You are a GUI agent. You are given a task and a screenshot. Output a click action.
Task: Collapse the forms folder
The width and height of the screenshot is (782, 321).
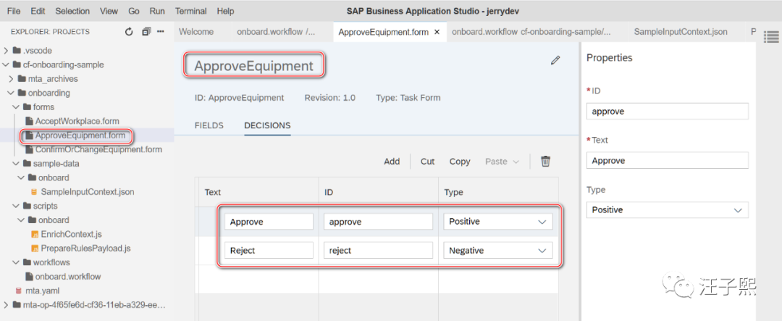(17, 107)
